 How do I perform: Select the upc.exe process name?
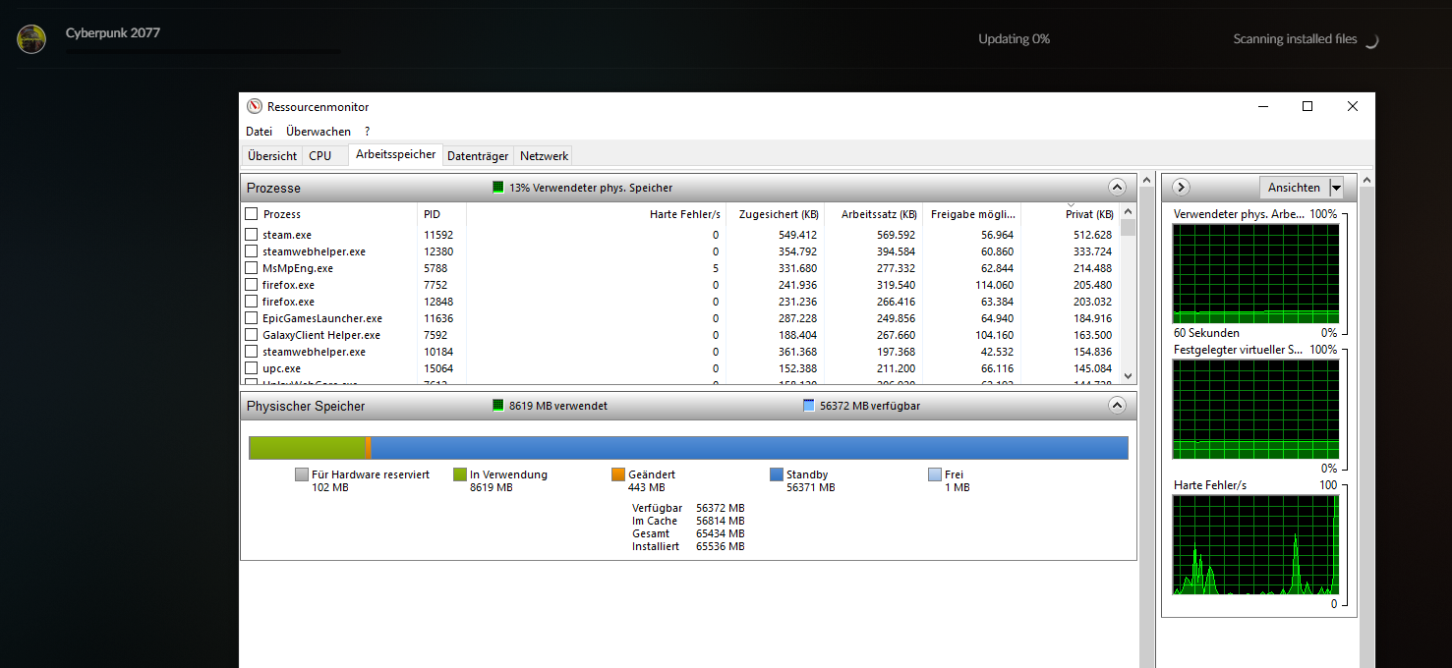click(x=281, y=368)
